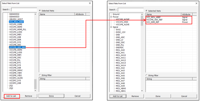Select VCC_MCU_AREF in left net list
The height and width of the screenshot is (101, 200).
(16, 22)
